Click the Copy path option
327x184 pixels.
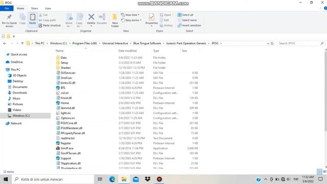pyautogui.click(x=47, y=20)
